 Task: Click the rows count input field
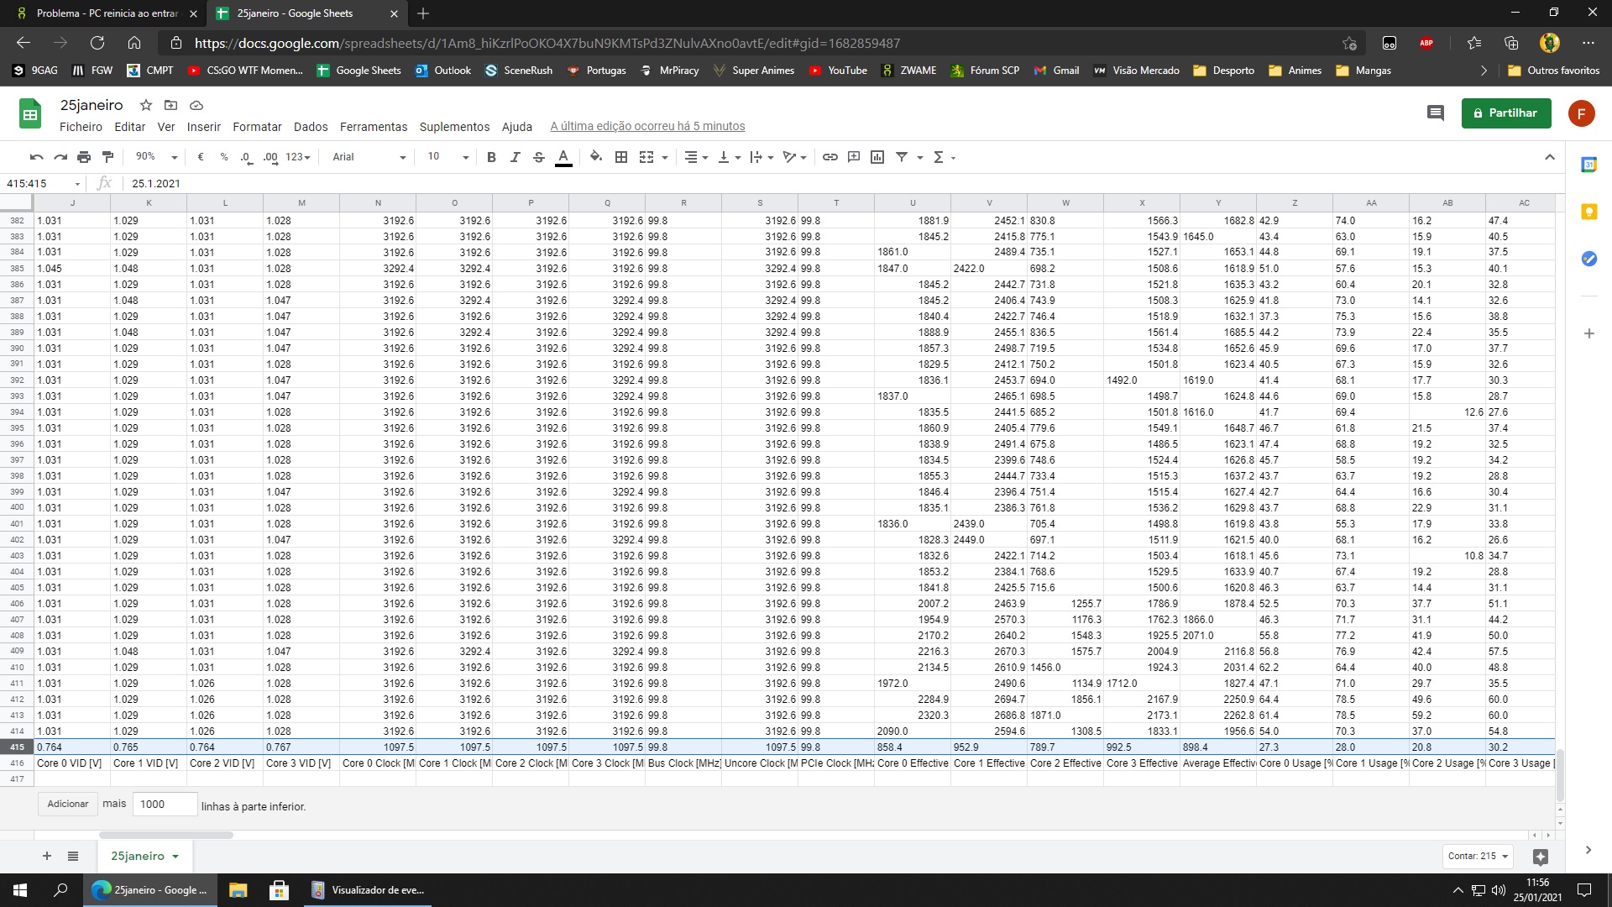coord(165,804)
